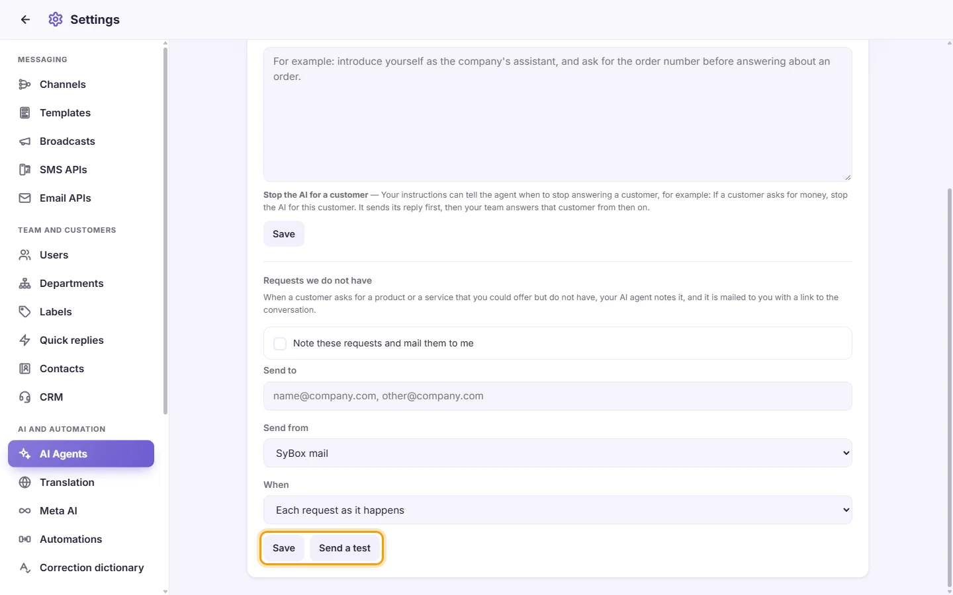Enable 'Note these requests and mail them' checkbox
This screenshot has width=953, height=595.
click(x=280, y=344)
